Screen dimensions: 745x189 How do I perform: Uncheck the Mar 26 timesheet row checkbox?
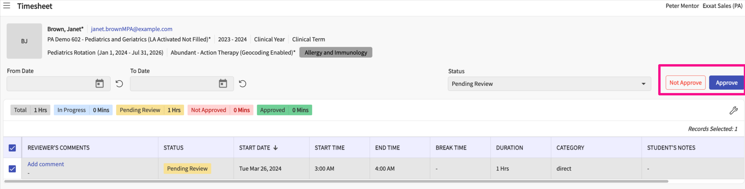click(x=12, y=169)
